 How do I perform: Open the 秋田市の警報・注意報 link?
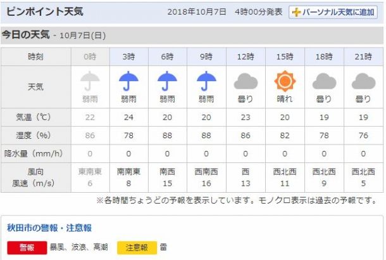pyautogui.click(x=49, y=228)
